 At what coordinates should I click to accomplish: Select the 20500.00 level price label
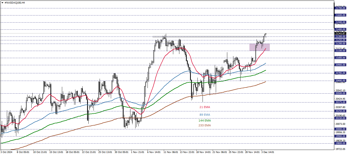coord(340,93)
